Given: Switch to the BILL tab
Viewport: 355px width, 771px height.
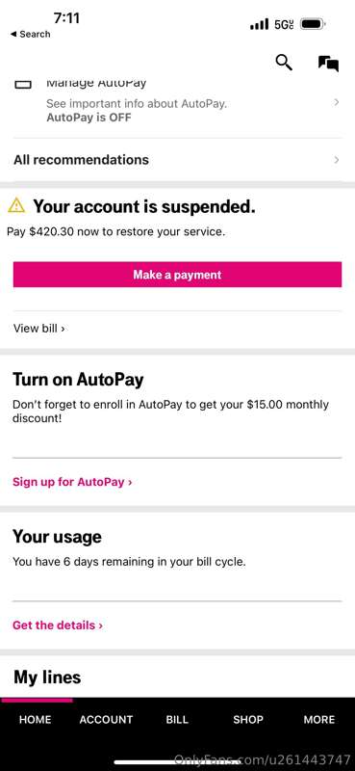Looking at the screenshot, I should [177, 719].
